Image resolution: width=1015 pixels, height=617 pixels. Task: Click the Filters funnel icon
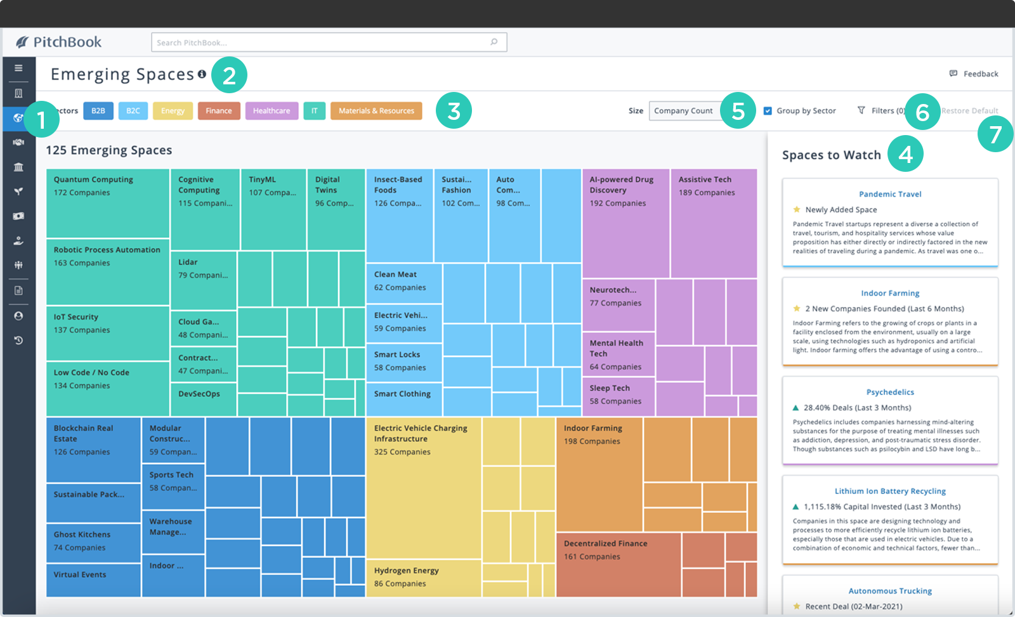[x=861, y=110]
